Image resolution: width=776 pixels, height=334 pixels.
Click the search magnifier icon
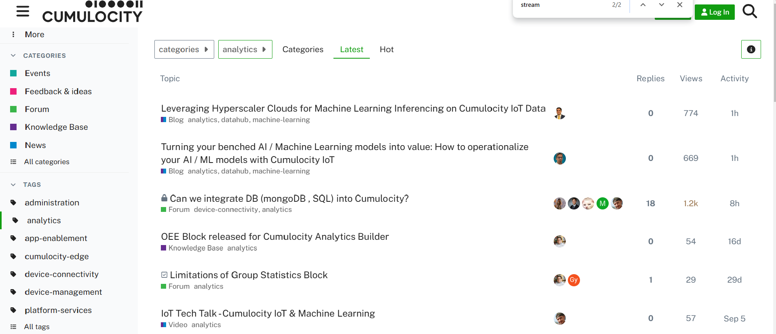[750, 11]
